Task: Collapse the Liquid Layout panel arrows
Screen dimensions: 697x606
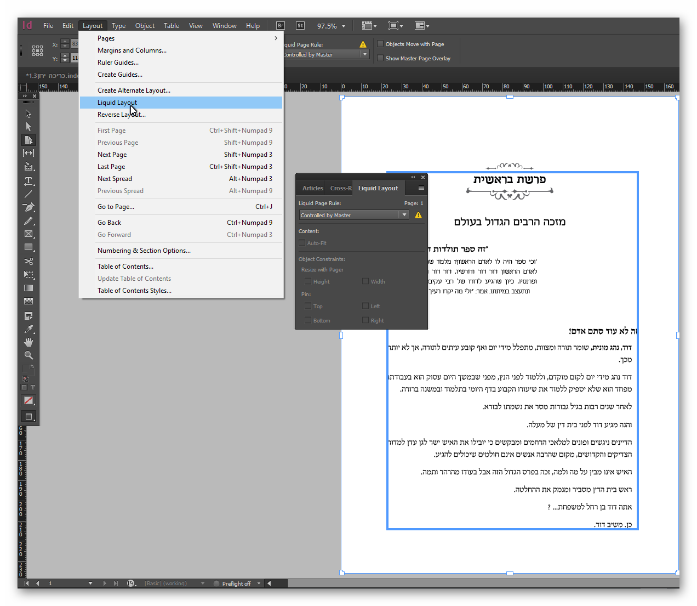Action: tap(413, 177)
